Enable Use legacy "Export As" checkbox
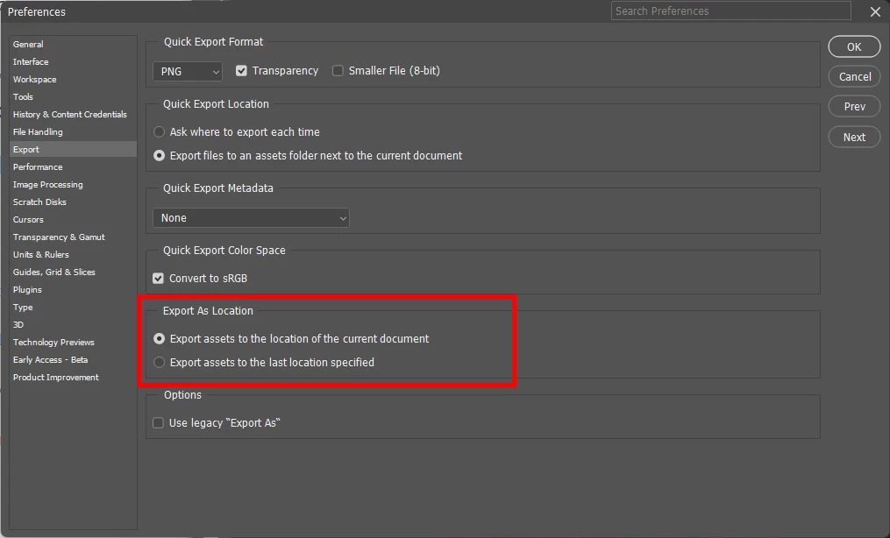 click(158, 423)
